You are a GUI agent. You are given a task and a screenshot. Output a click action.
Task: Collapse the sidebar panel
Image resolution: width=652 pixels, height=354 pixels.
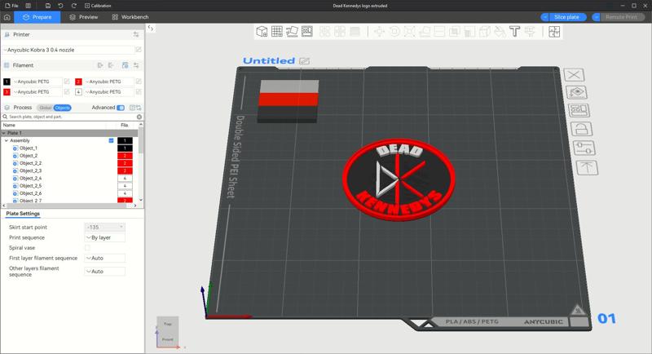[x=151, y=29]
